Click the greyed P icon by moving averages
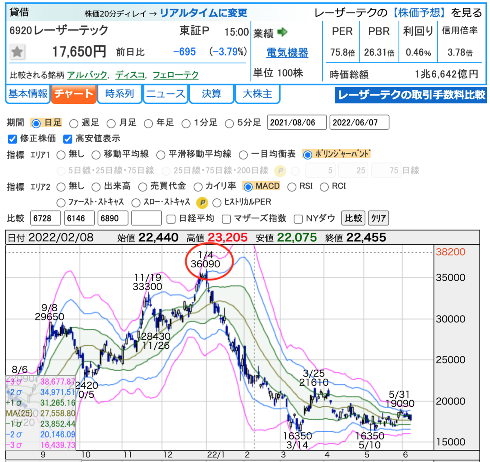 click(280, 170)
